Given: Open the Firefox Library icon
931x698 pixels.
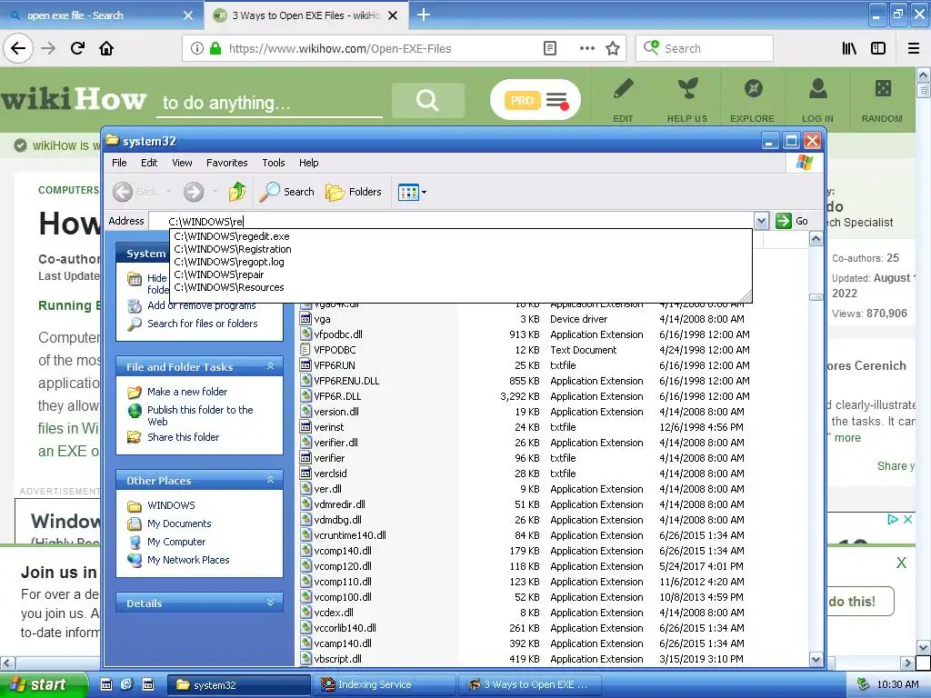Looking at the screenshot, I should click(x=849, y=49).
